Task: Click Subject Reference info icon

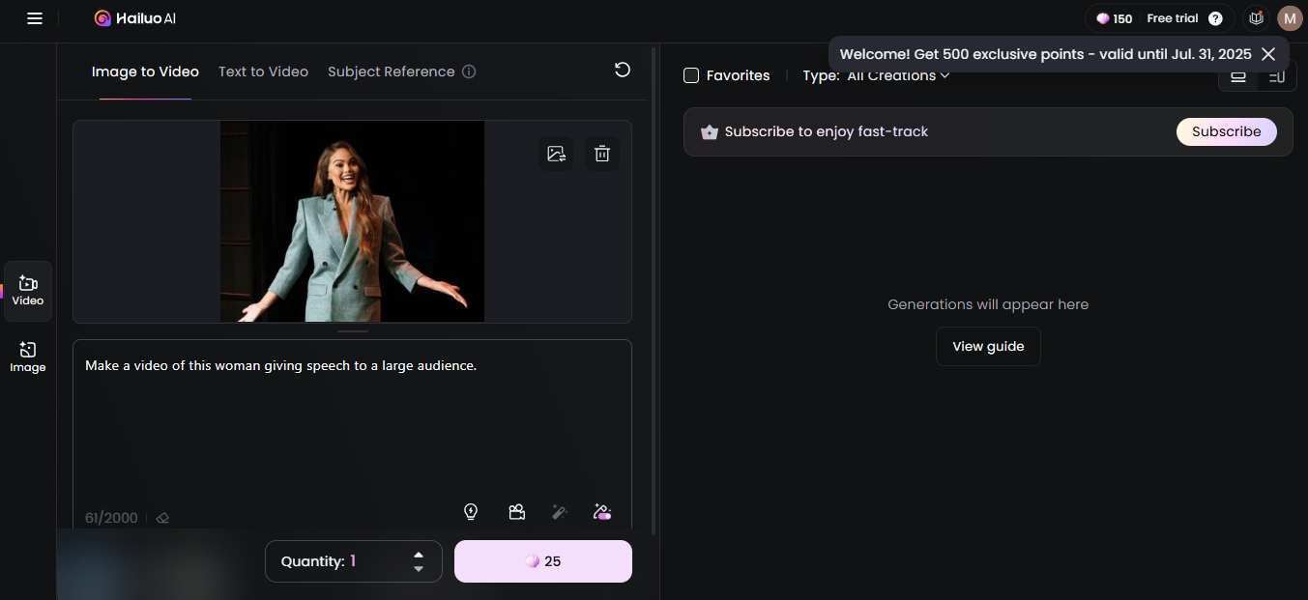Action: 469,71
